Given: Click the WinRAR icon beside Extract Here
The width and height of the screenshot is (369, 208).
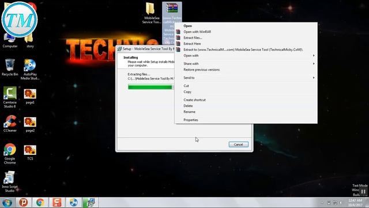Looking at the screenshot, I should pyautogui.click(x=178, y=44).
